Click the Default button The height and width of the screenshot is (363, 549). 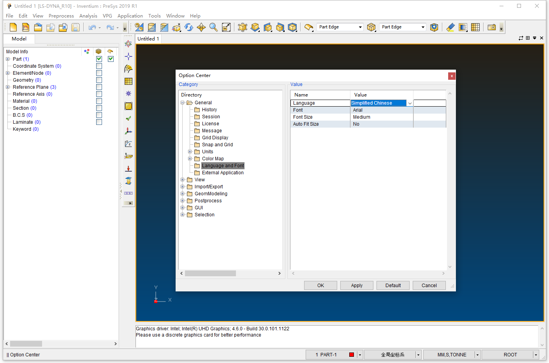pos(393,286)
